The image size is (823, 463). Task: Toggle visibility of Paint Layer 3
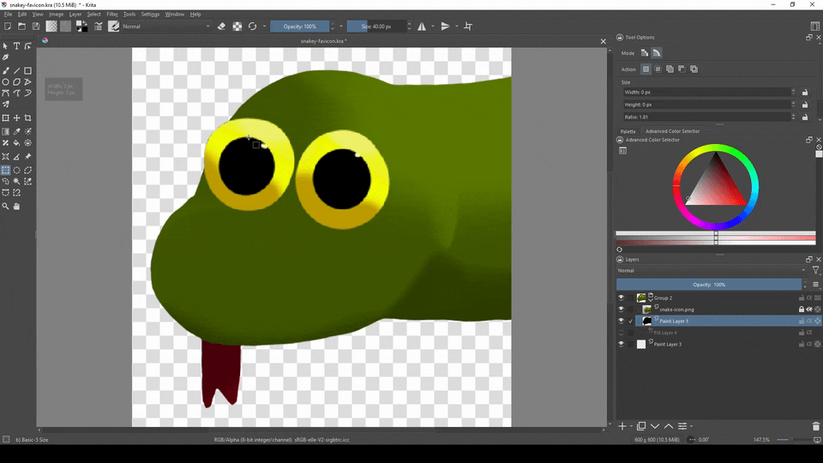coord(621,344)
